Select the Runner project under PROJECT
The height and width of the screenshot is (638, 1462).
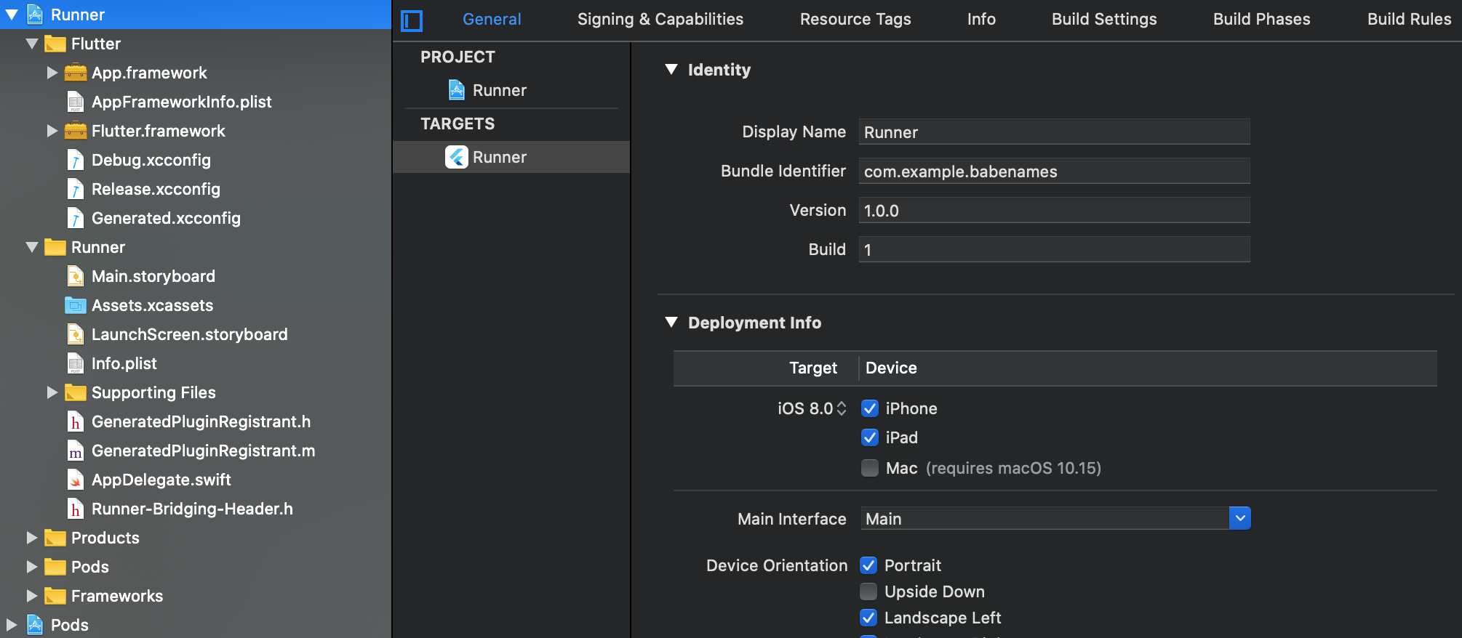[511, 90]
